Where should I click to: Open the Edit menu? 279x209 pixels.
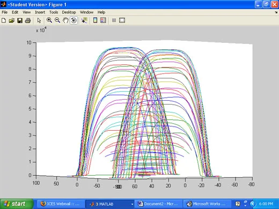coord(15,12)
